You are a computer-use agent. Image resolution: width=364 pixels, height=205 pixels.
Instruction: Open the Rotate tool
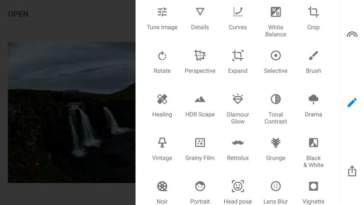(x=162, y=62)
